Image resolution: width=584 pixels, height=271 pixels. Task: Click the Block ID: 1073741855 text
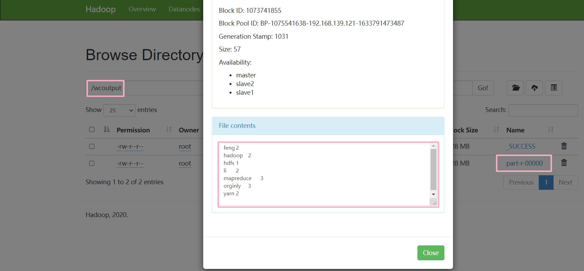click(250, 10)
